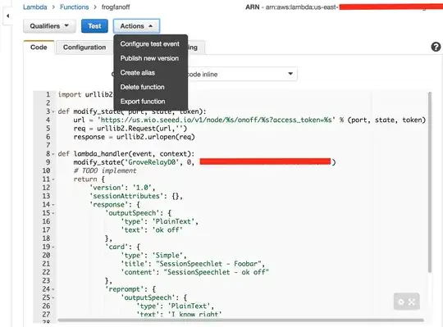The height and width of the screenshot is (327, 443).
Task: Choose Configure test event
Action: pyautogui.click(x=150, y=43)
